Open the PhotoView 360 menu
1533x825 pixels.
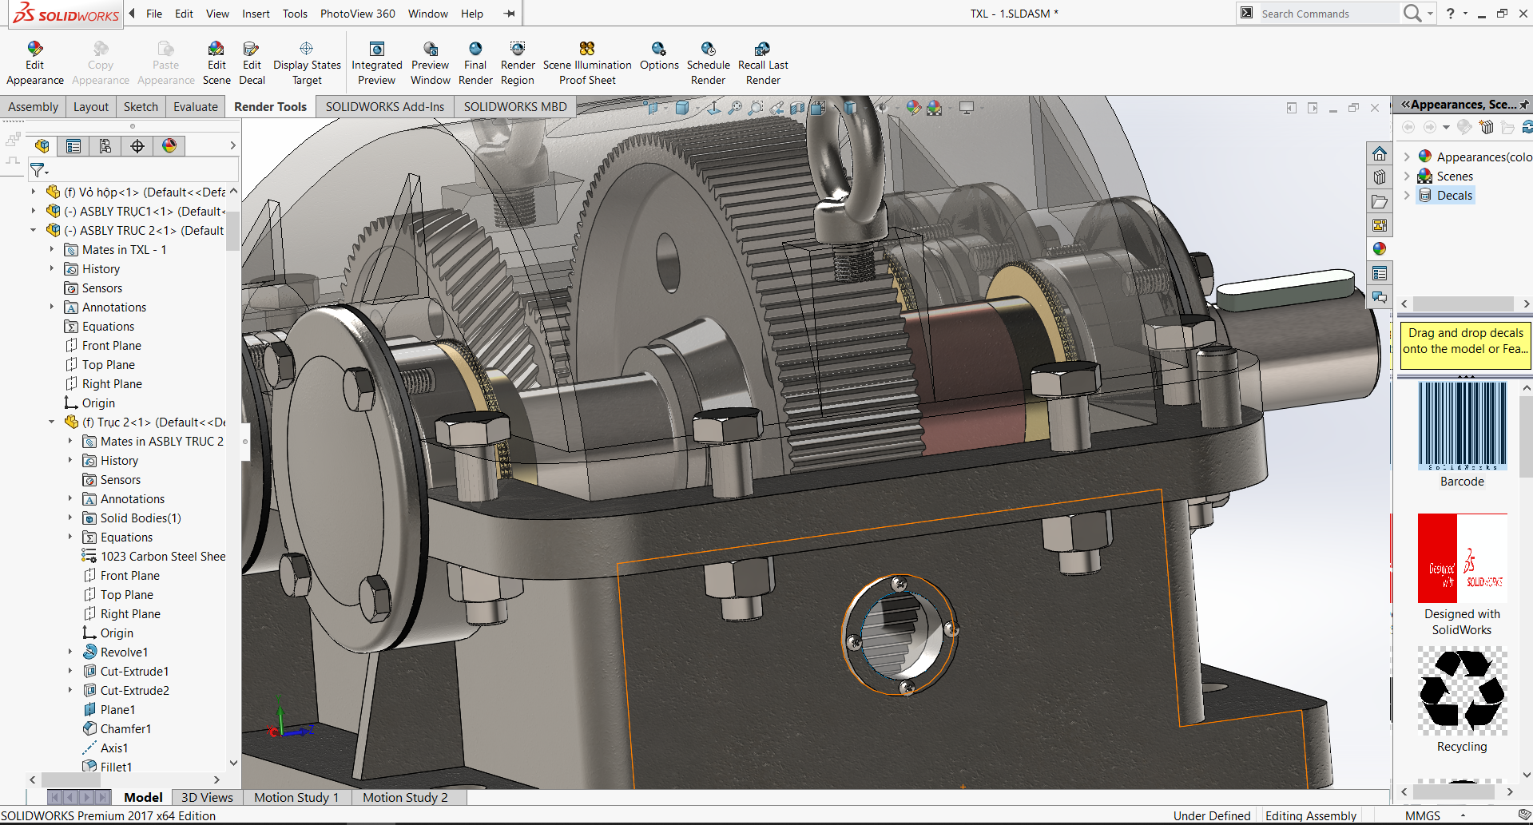click(357, 14)
